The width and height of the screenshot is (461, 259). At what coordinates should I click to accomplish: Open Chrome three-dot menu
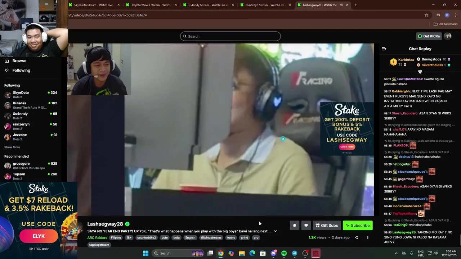[x=456, y=15]
